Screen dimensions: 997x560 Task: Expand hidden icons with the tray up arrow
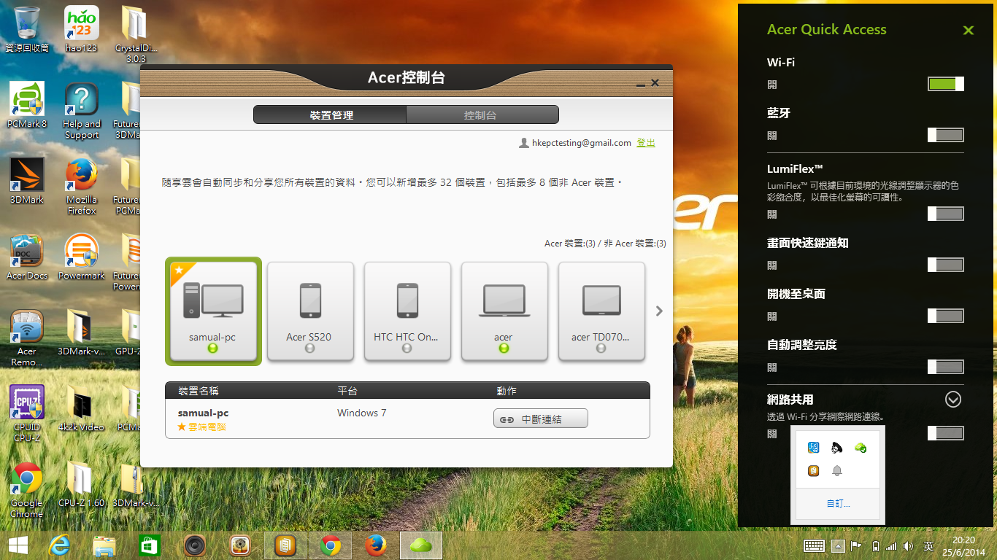tap(837, 545)
